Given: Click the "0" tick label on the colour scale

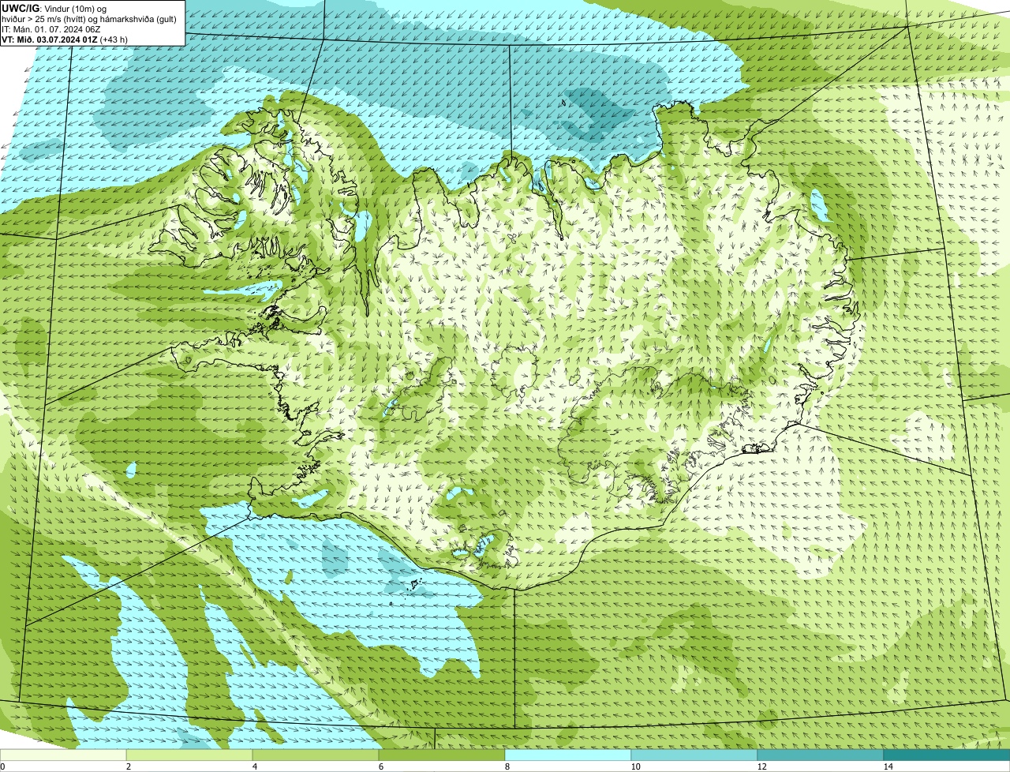Looking at the screenshot, I should pyautogui.click(x=2, y=766).
